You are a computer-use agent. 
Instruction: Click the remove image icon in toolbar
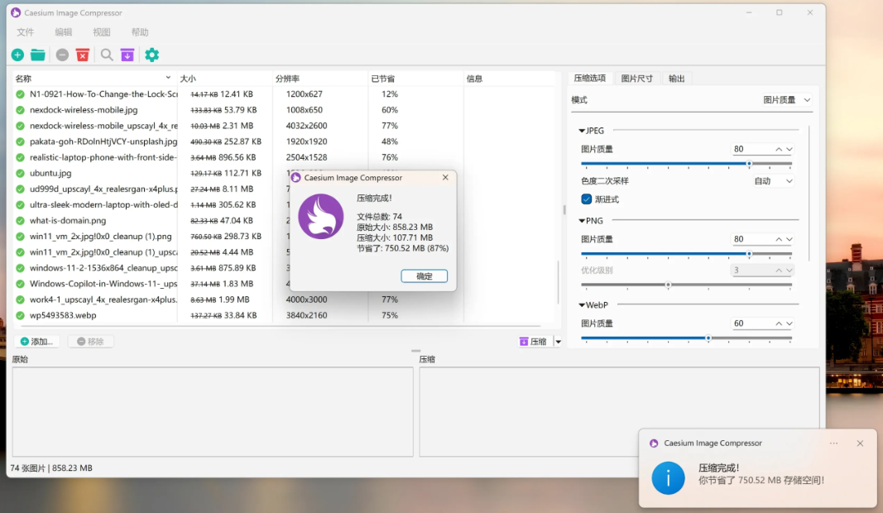pos(61,55)
